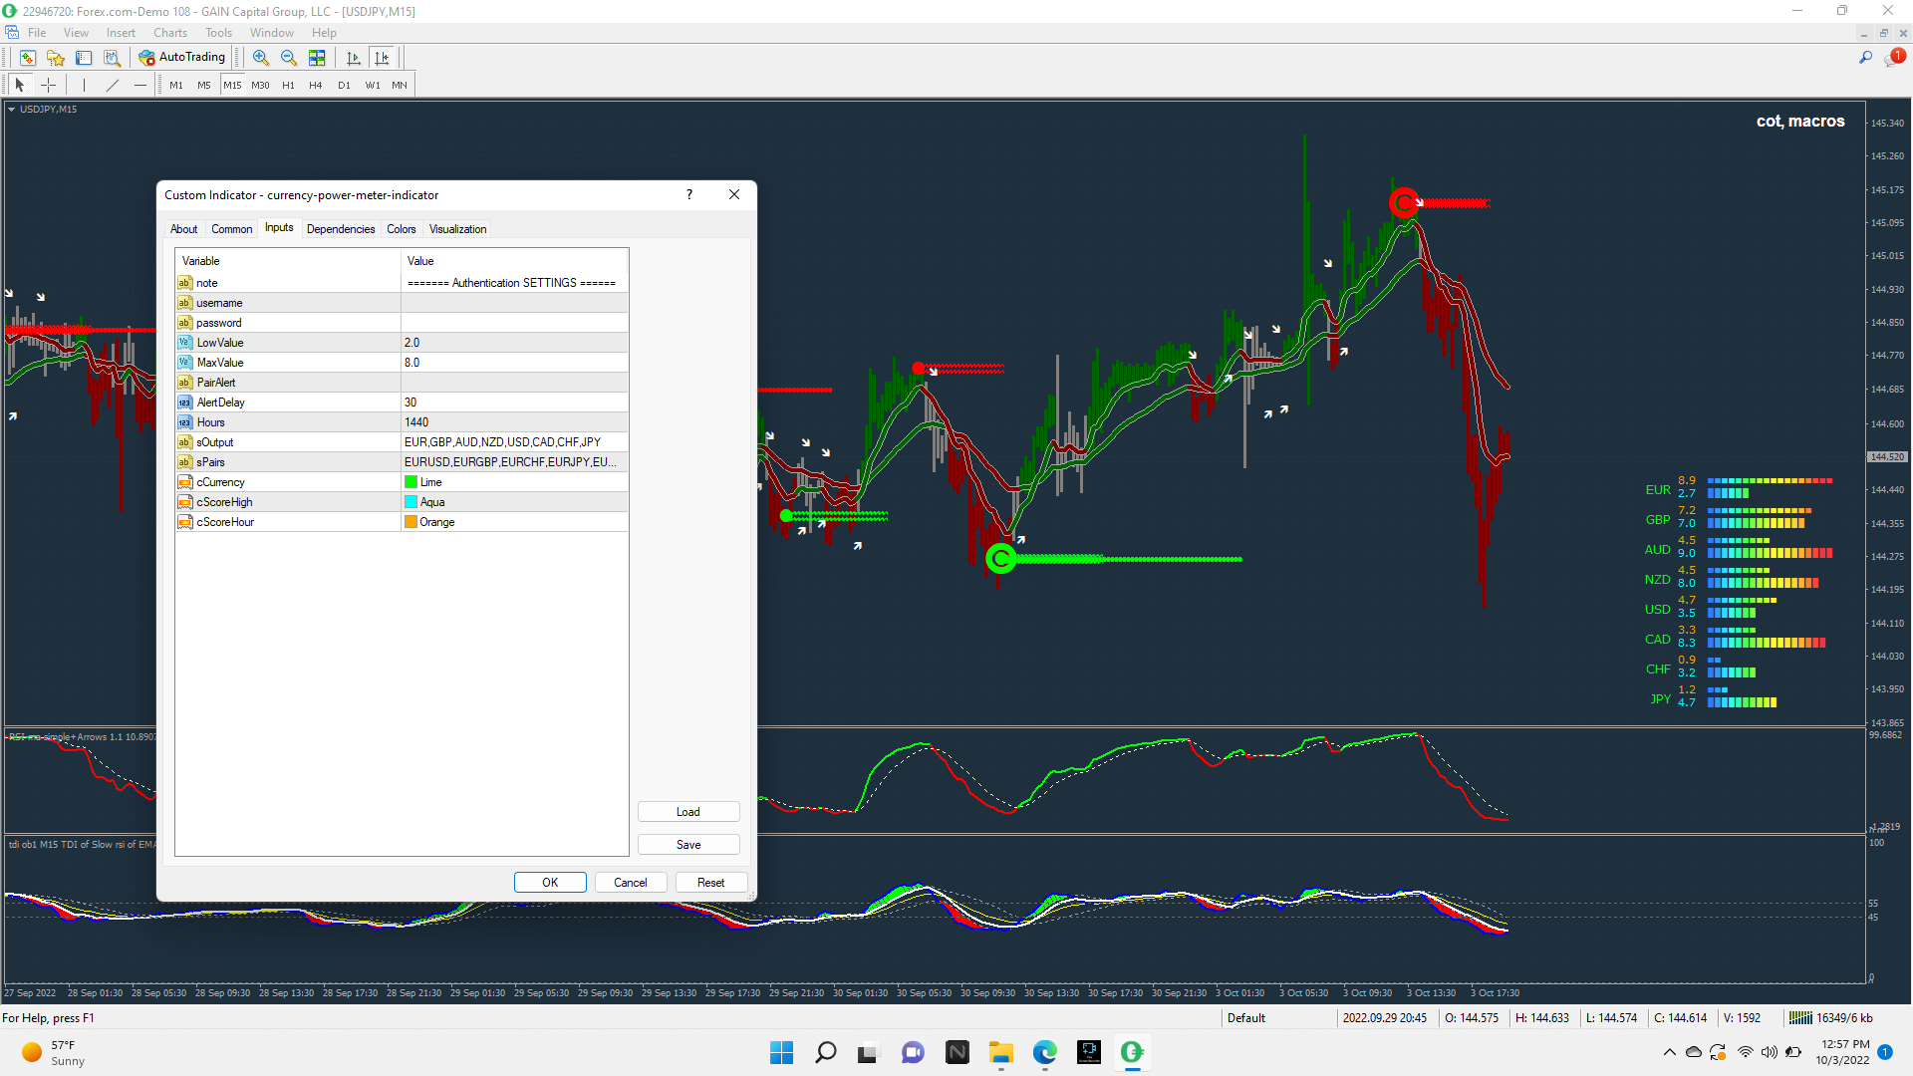Open the Charts menu

click(170, 33)
